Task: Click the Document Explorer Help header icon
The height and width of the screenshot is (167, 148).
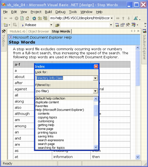Action: point(10,37)
